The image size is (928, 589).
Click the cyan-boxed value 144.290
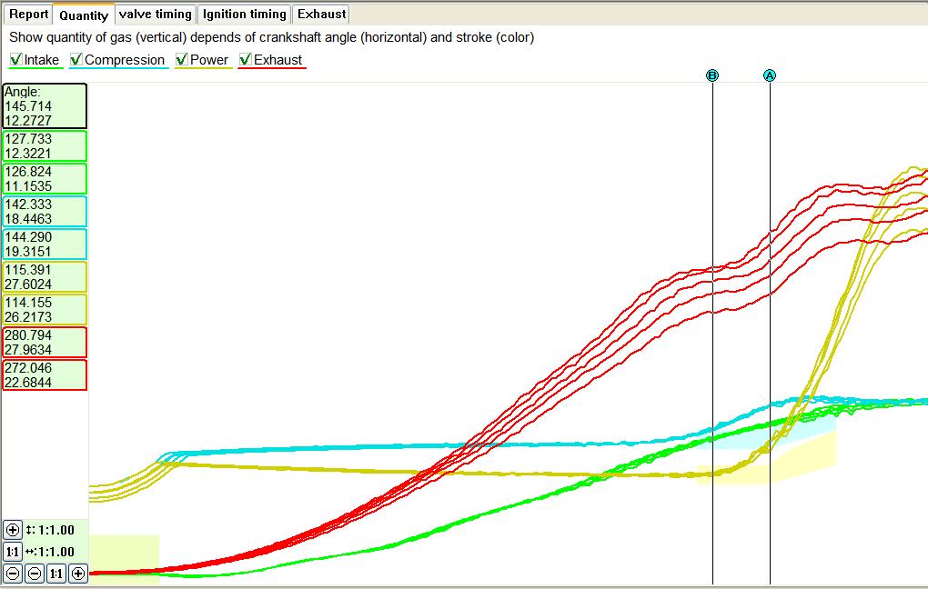[x=28, y=237]
